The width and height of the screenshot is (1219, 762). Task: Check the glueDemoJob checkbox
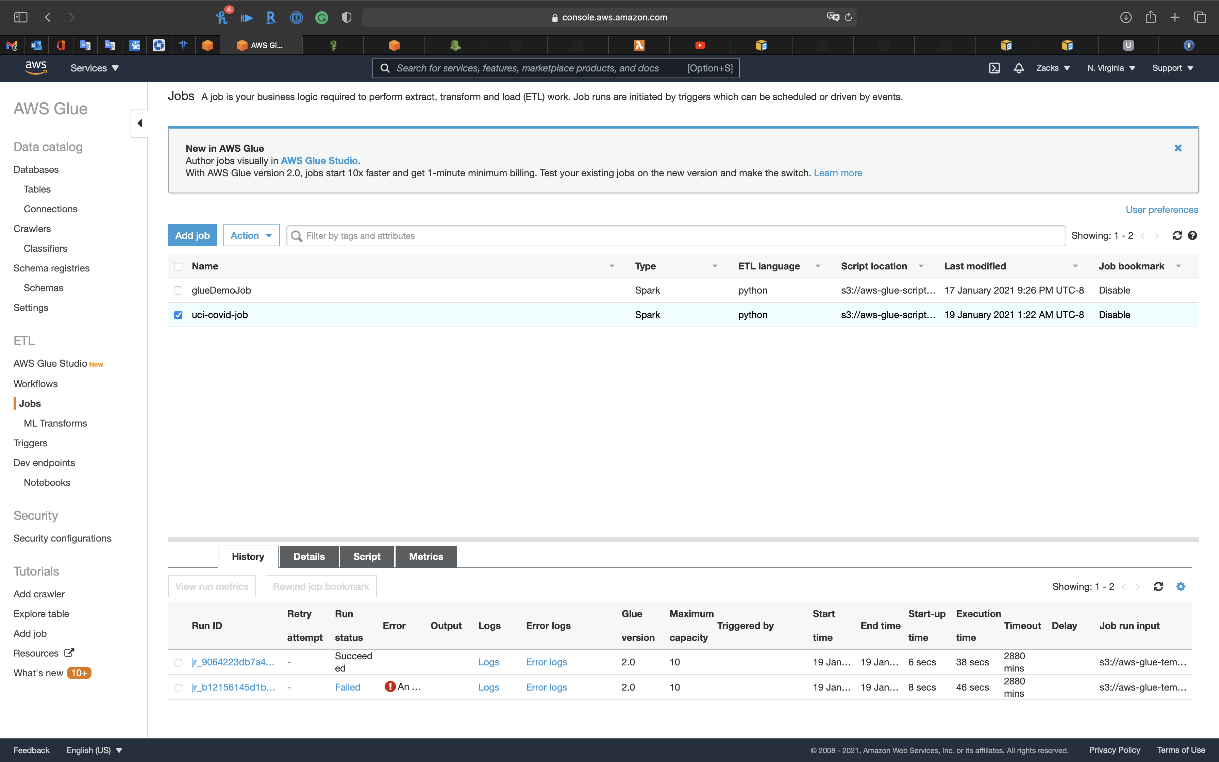[178, 290]
